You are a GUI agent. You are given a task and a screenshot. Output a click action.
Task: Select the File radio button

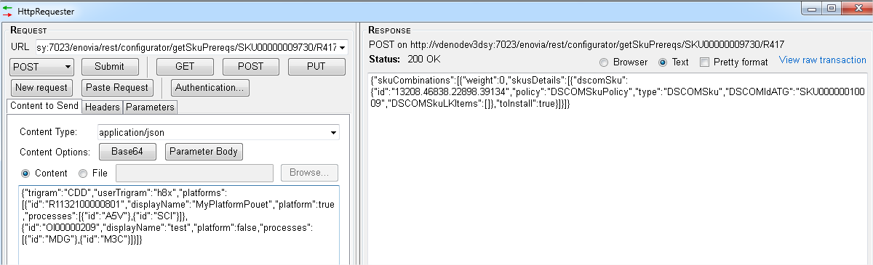pos(82,174)
